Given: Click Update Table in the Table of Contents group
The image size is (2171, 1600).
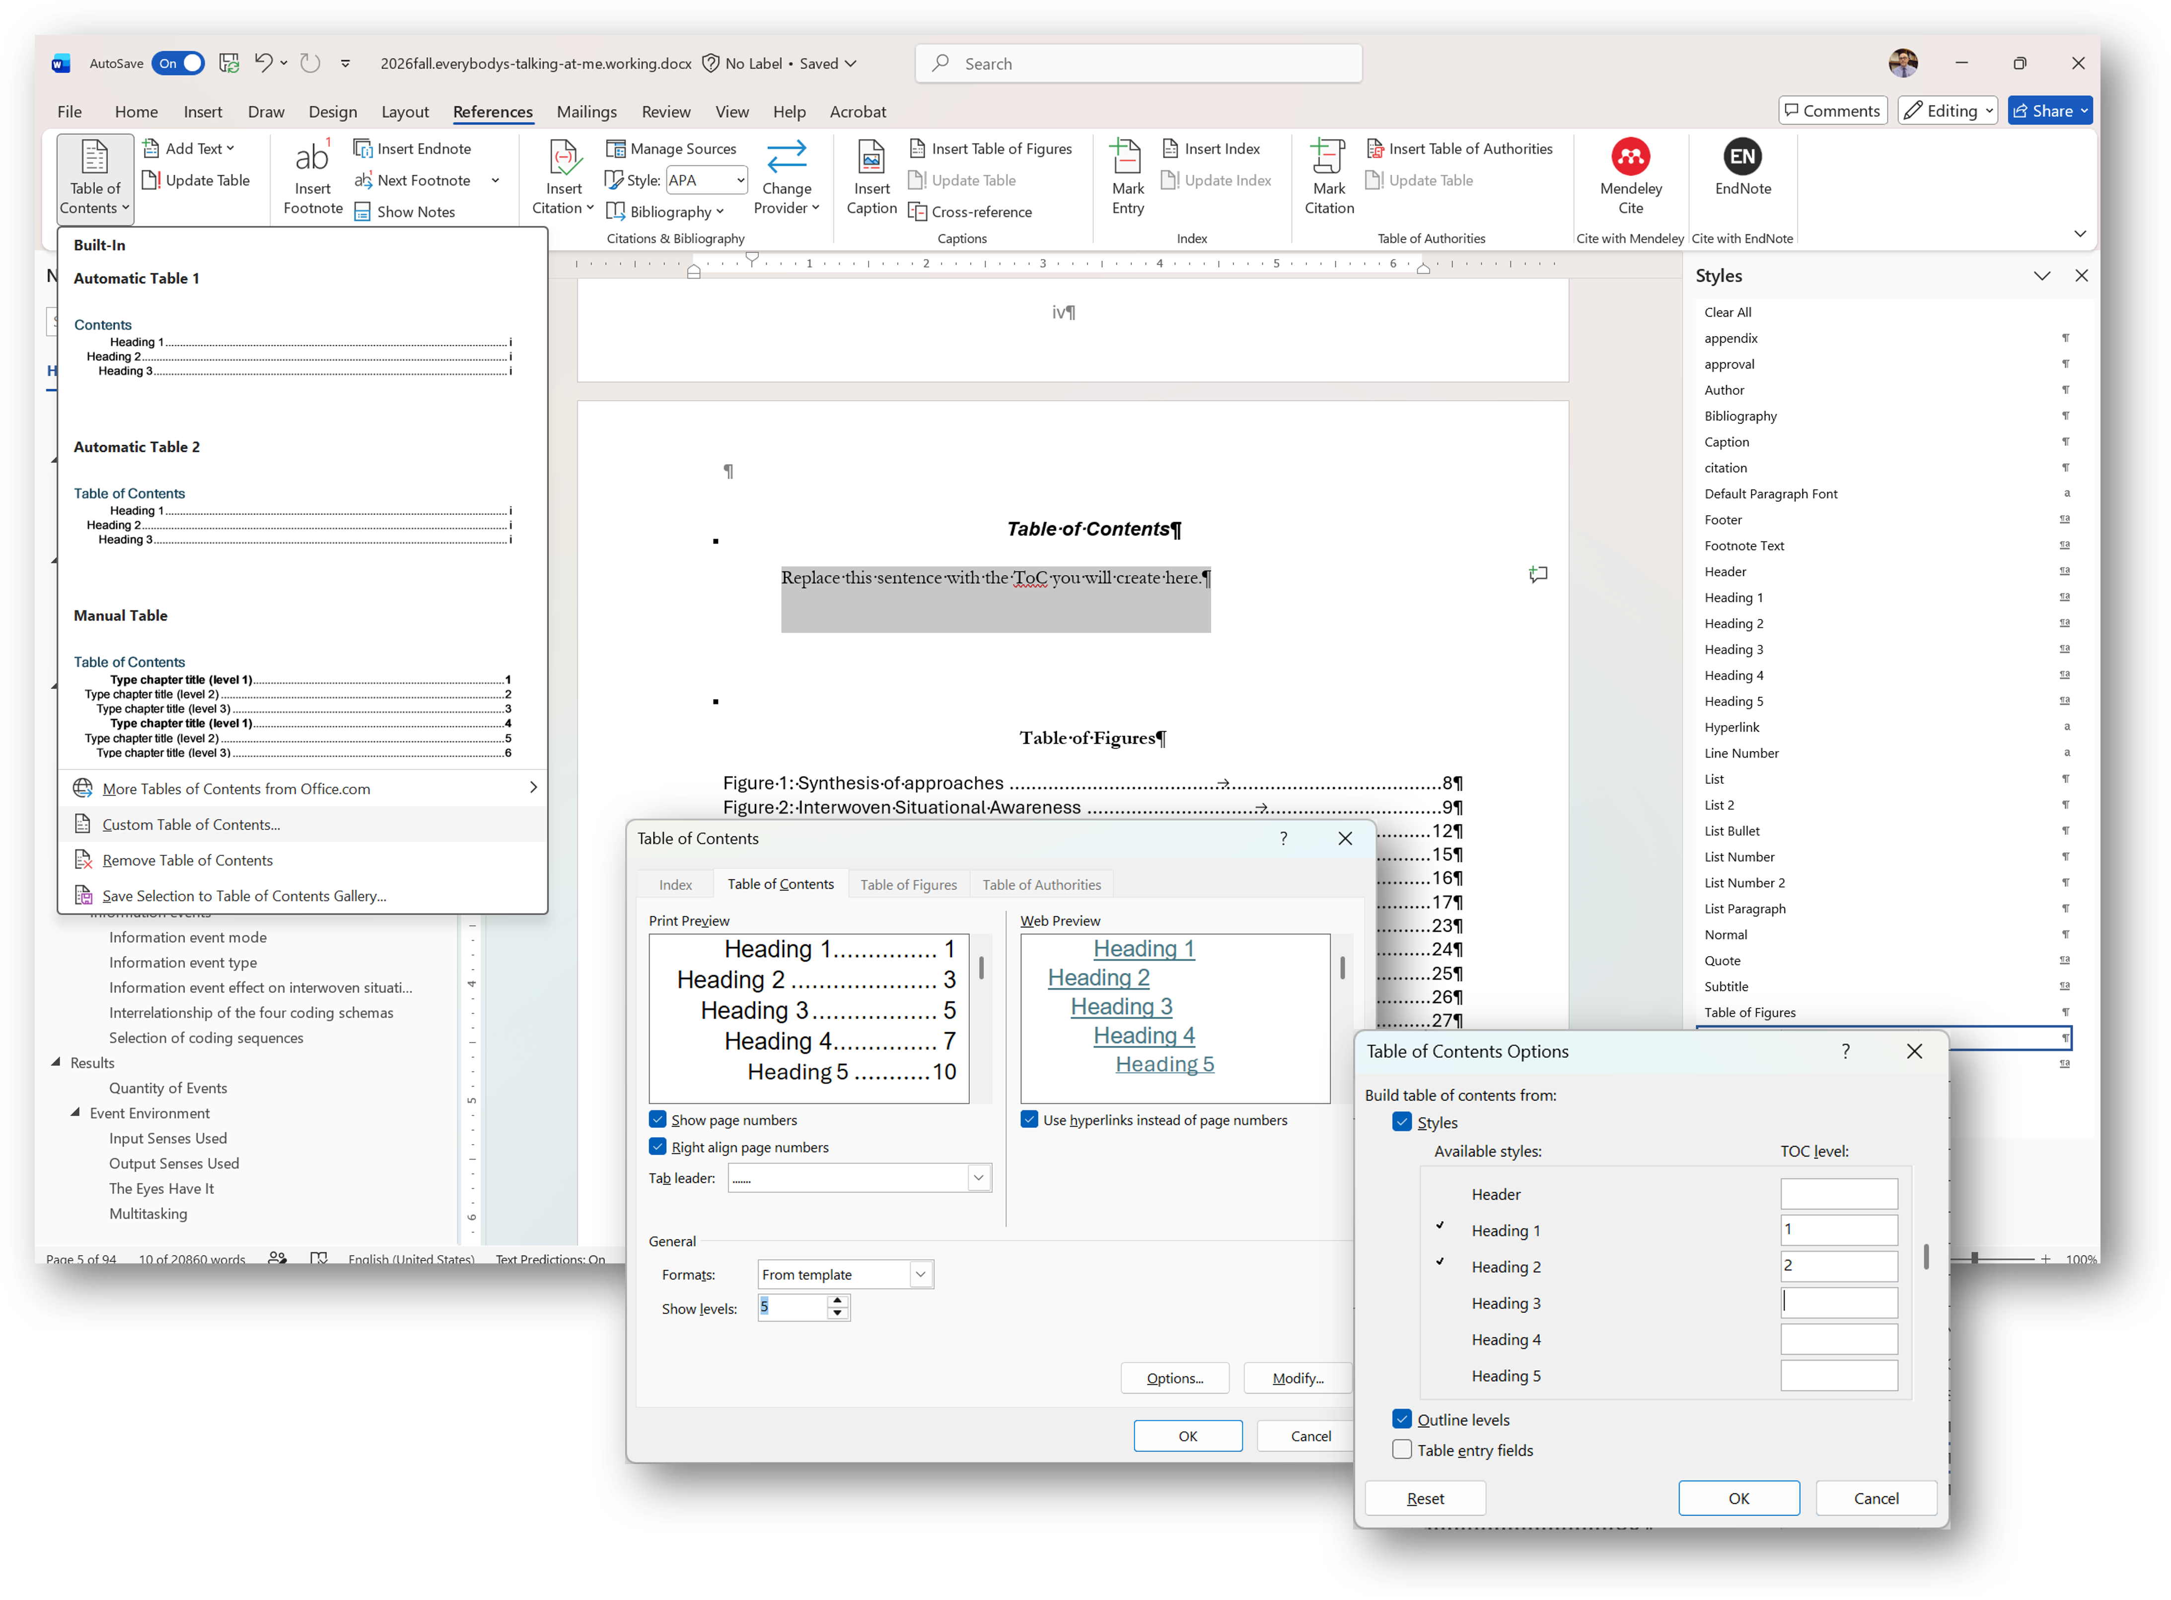Looking at the screenshot, I should pos(196,180).
